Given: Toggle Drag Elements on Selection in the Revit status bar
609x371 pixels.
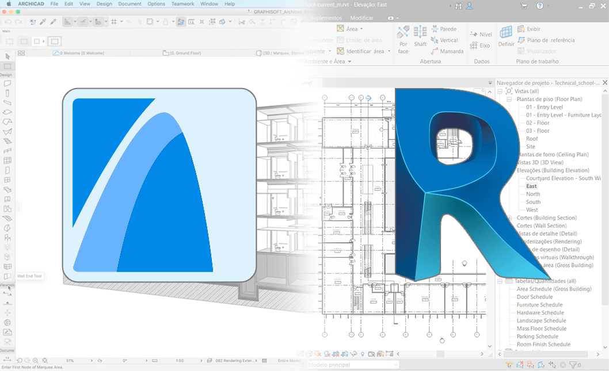Looking at the screenshot, I should coord(552,365).
